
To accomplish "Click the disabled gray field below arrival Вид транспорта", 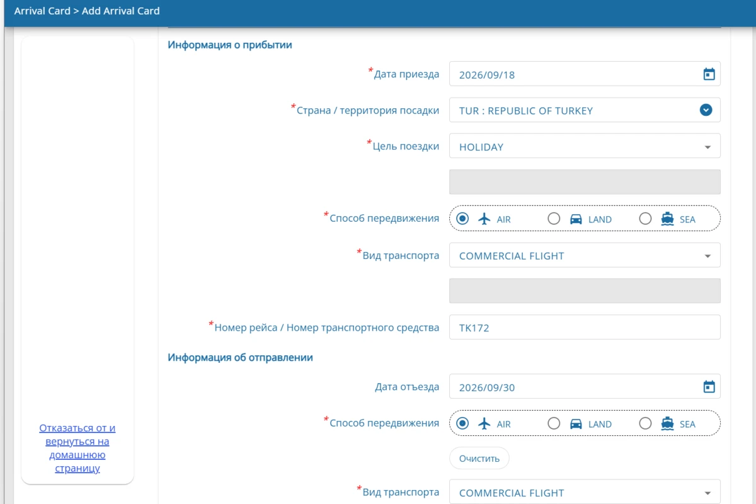I will [585, 291].
